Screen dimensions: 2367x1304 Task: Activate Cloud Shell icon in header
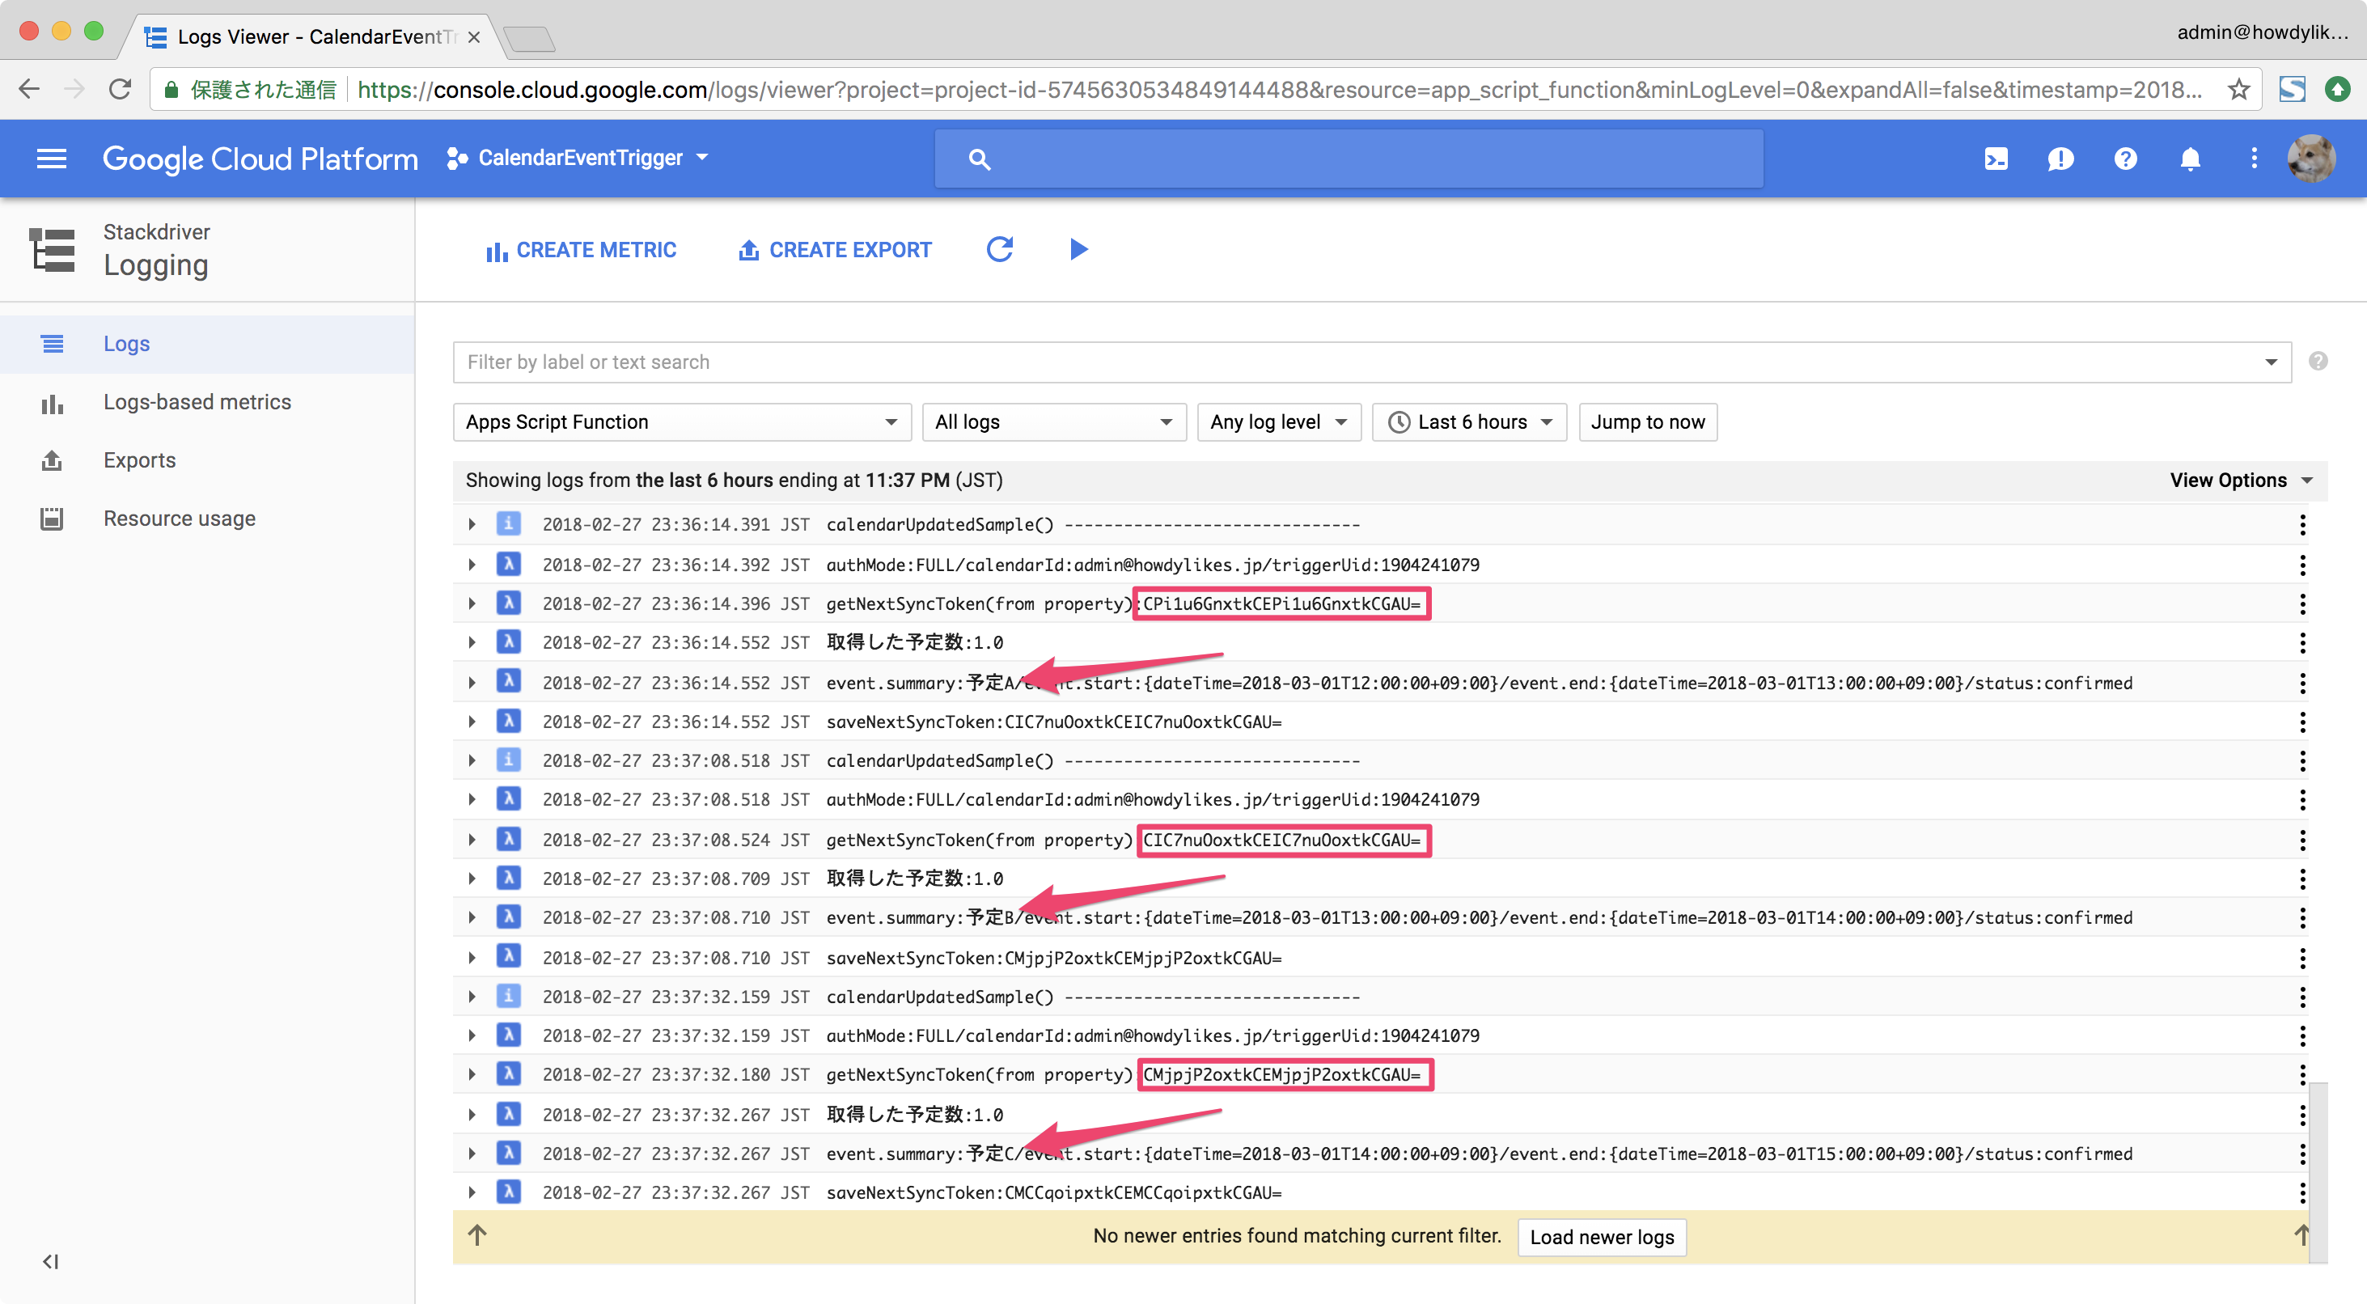[x=1995, y=158]
